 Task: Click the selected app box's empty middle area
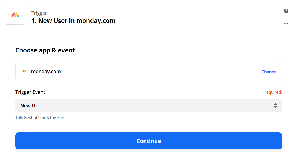(161, 71)
